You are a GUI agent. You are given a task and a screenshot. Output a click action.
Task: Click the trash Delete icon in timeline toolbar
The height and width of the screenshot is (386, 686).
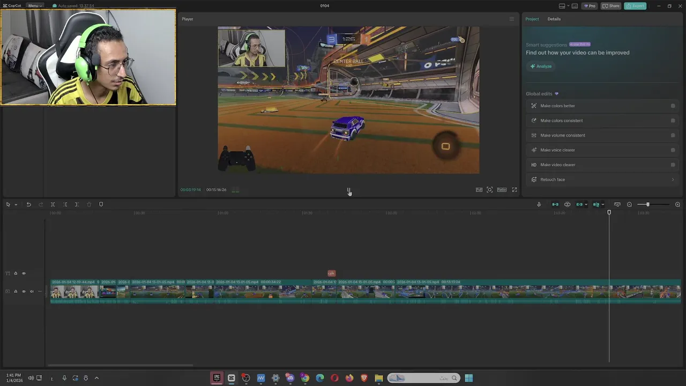[89, 204]
